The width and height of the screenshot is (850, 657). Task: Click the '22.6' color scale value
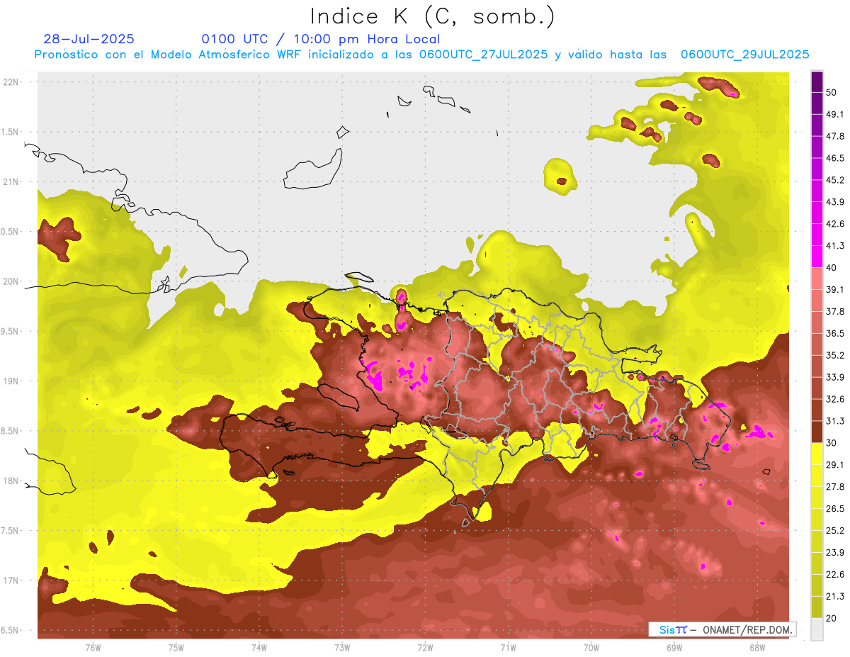click(834, 575)
